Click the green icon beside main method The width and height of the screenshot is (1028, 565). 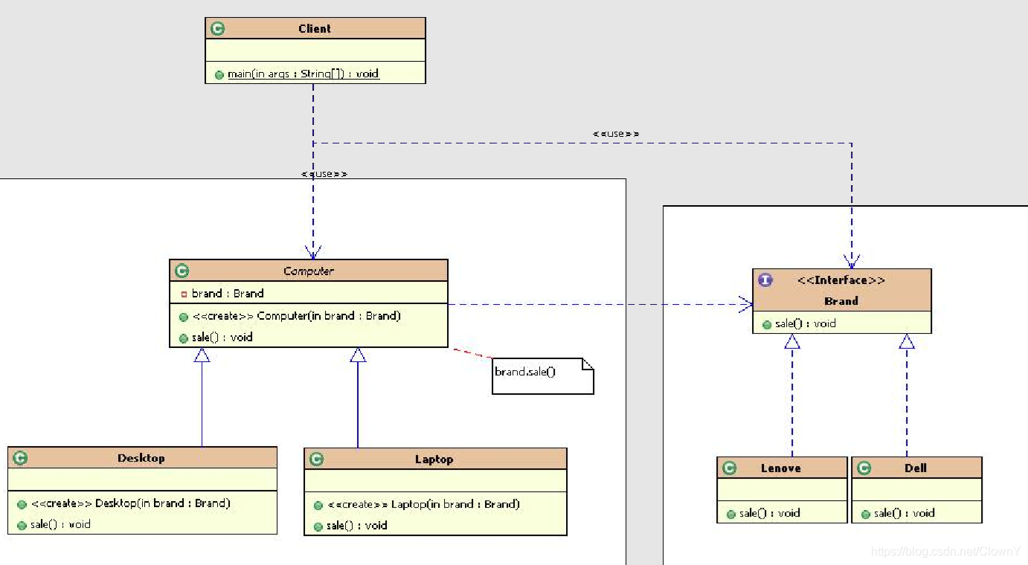click(x=219, y=75)
